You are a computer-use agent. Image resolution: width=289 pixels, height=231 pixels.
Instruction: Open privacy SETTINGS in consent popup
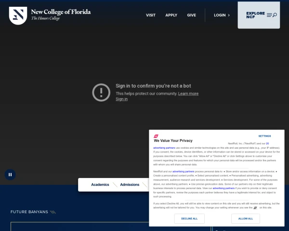(x=264, y=136)
